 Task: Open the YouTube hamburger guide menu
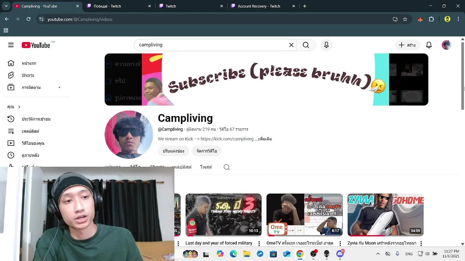[11, 45]
